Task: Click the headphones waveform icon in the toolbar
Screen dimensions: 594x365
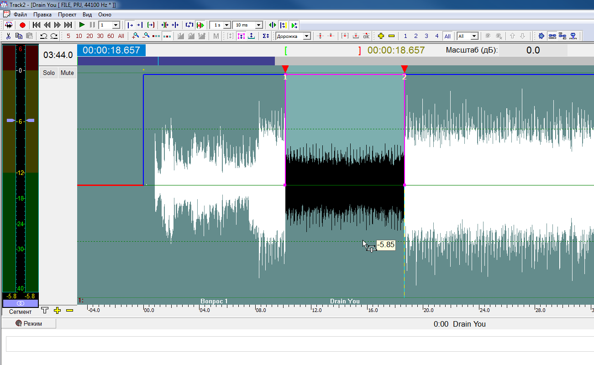Action: [8, 25]
